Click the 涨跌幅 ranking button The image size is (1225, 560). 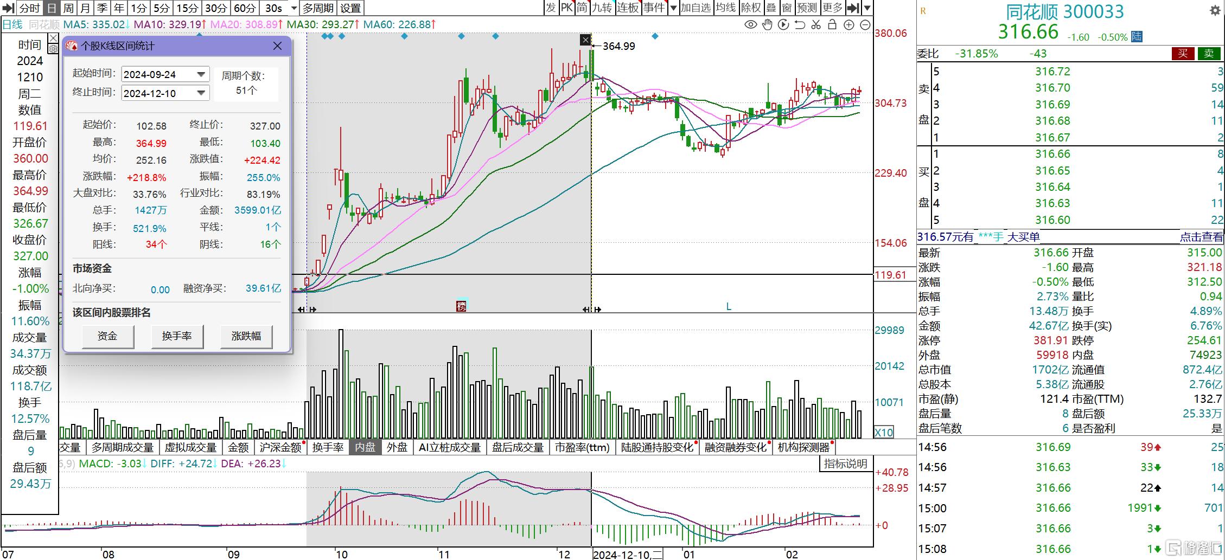coord(246,336)
